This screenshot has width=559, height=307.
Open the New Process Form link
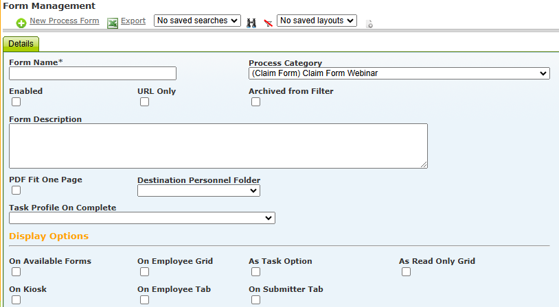[x=65, y=21]
